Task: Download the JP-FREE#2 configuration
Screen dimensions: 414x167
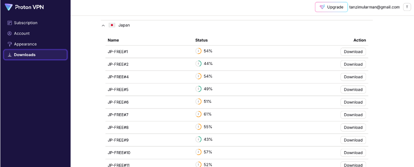Action: pyautogui.click(x=353, y=64)
